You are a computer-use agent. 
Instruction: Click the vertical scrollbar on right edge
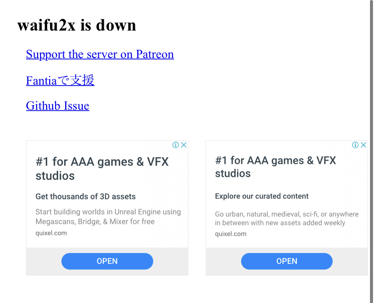point(371,151)
